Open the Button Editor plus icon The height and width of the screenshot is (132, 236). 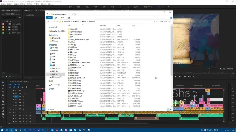tap(232, 77)
